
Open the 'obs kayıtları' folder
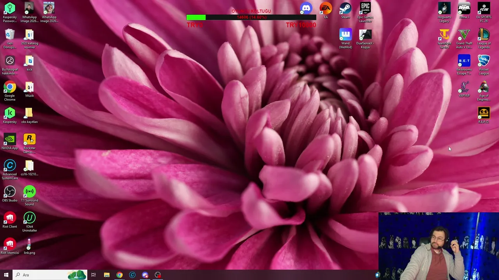29,115
